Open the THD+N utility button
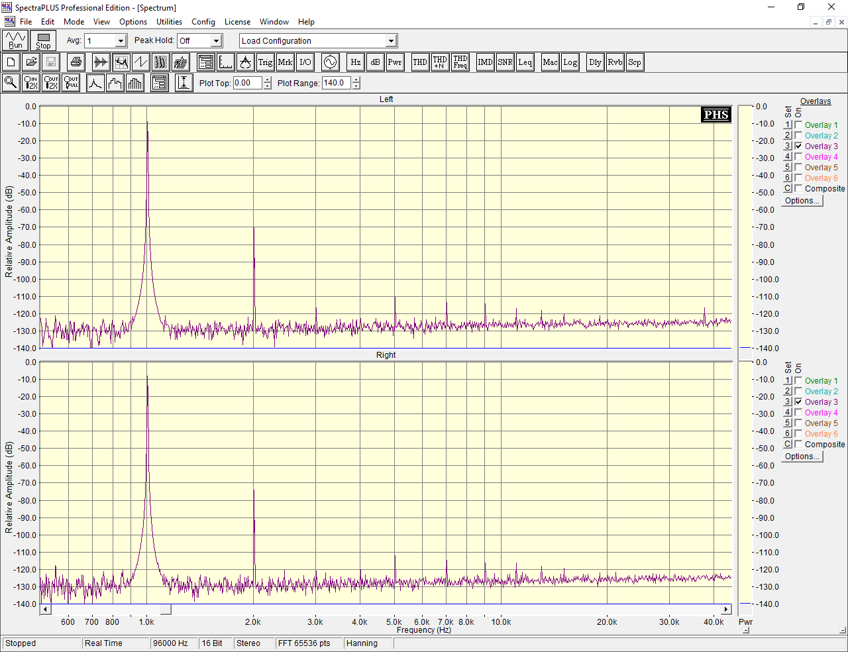This screenshot has width=848, height=652. pos(440,62)
